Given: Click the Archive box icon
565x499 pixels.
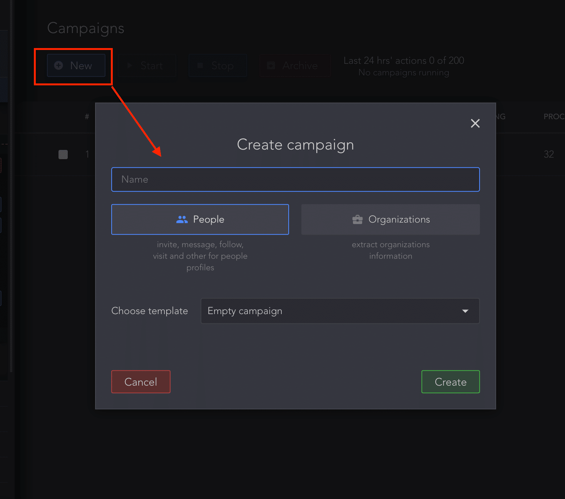Looking at the screenshot, I should 271,65.
